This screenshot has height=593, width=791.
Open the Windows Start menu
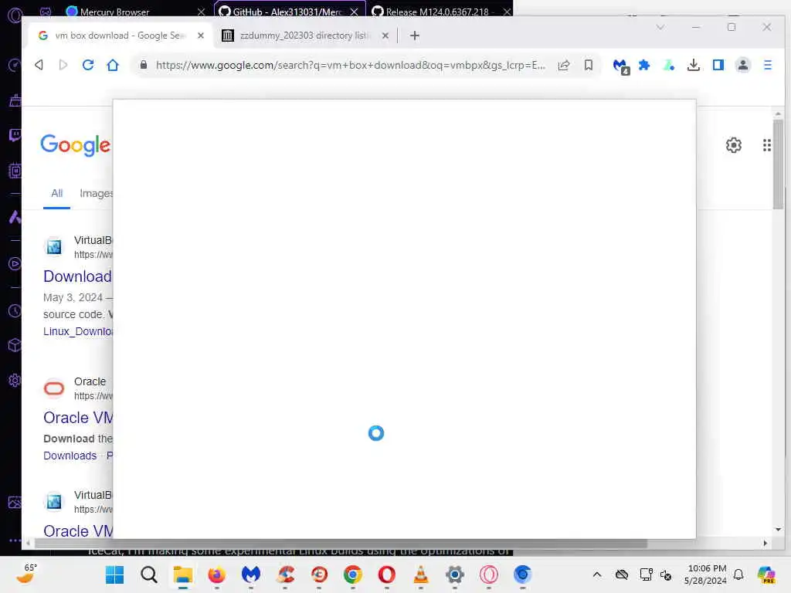click(114, 574)
